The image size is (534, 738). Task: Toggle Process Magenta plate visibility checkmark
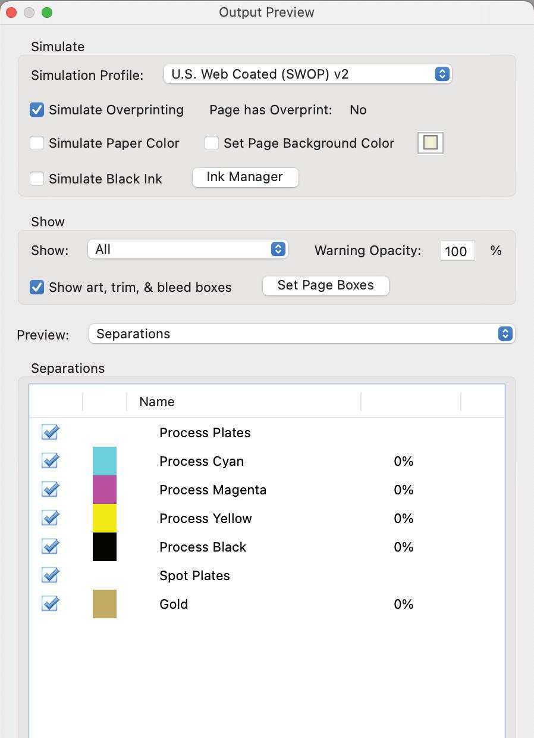[51, 489]
